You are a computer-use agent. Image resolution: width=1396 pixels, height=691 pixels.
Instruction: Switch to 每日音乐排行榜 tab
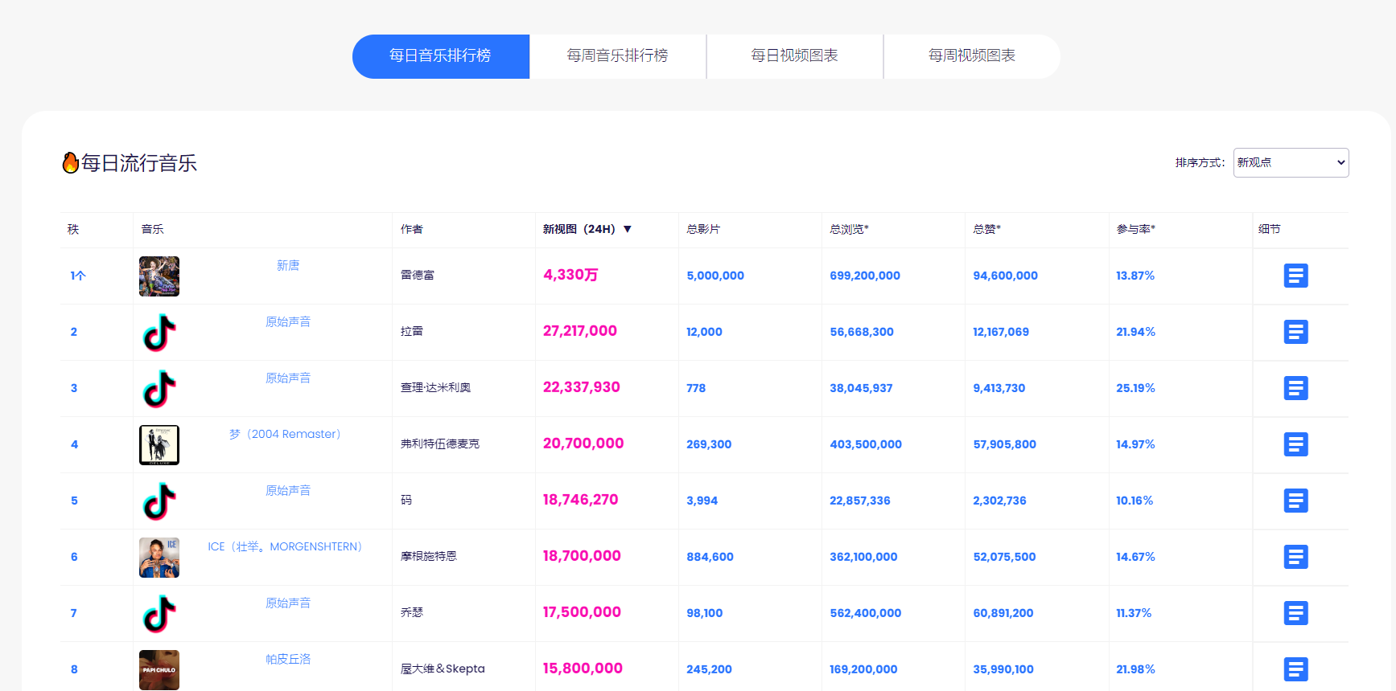click(441, 56)
